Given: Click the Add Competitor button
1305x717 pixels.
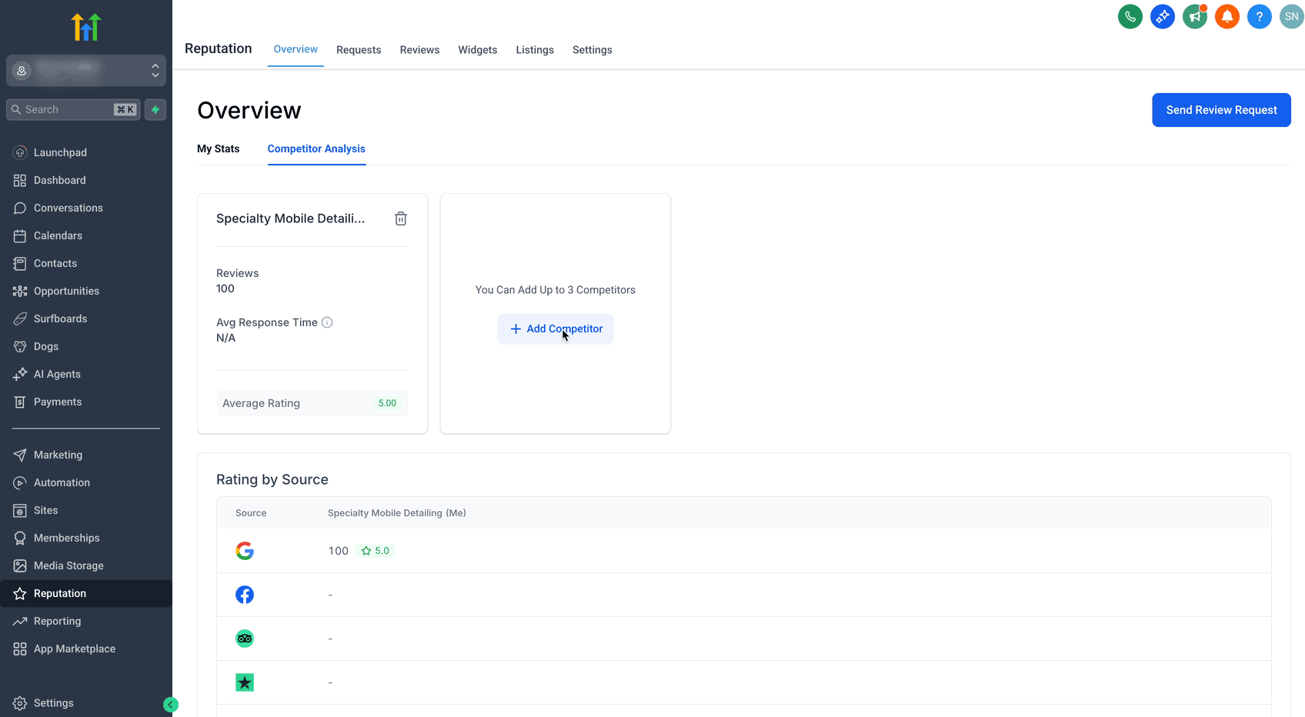Looking at the screenshot, I should pyautogui.click(x=556, y=328).
